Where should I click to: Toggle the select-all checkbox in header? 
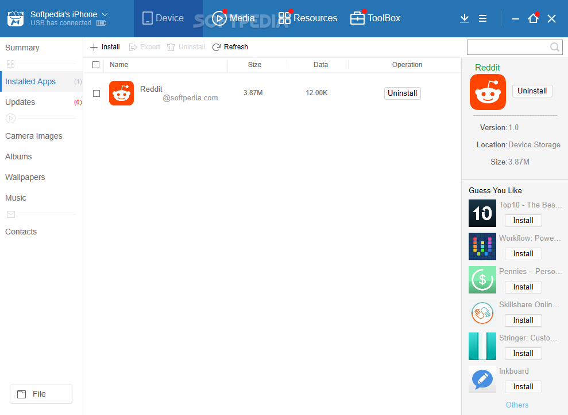[x=96, y=65]
